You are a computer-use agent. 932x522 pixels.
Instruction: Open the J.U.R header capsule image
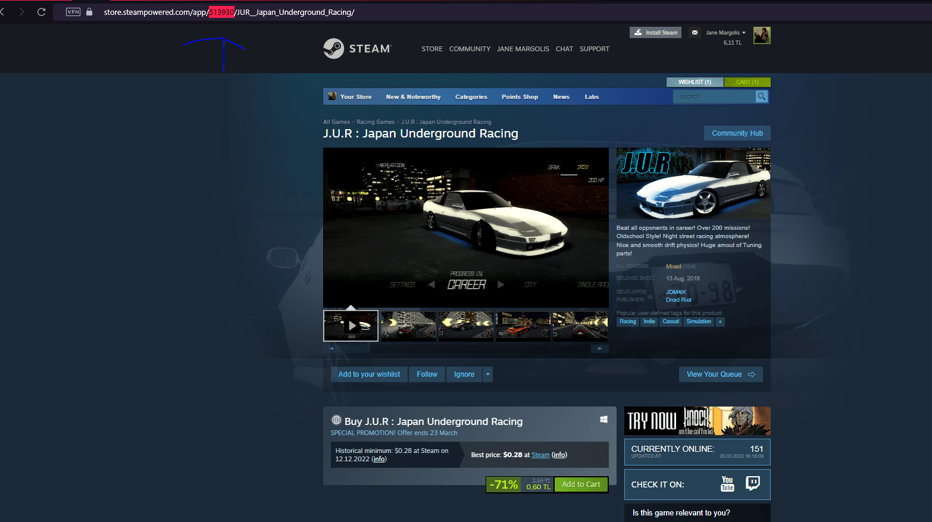pos(693,183)
